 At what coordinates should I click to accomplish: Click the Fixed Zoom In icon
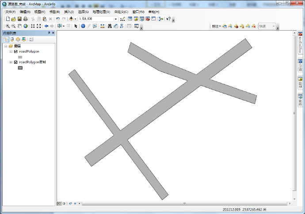33,26
